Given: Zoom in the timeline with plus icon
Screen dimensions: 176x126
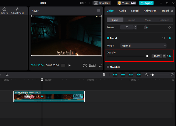Looking at the screenshot, I should click(x=172, y=75).
